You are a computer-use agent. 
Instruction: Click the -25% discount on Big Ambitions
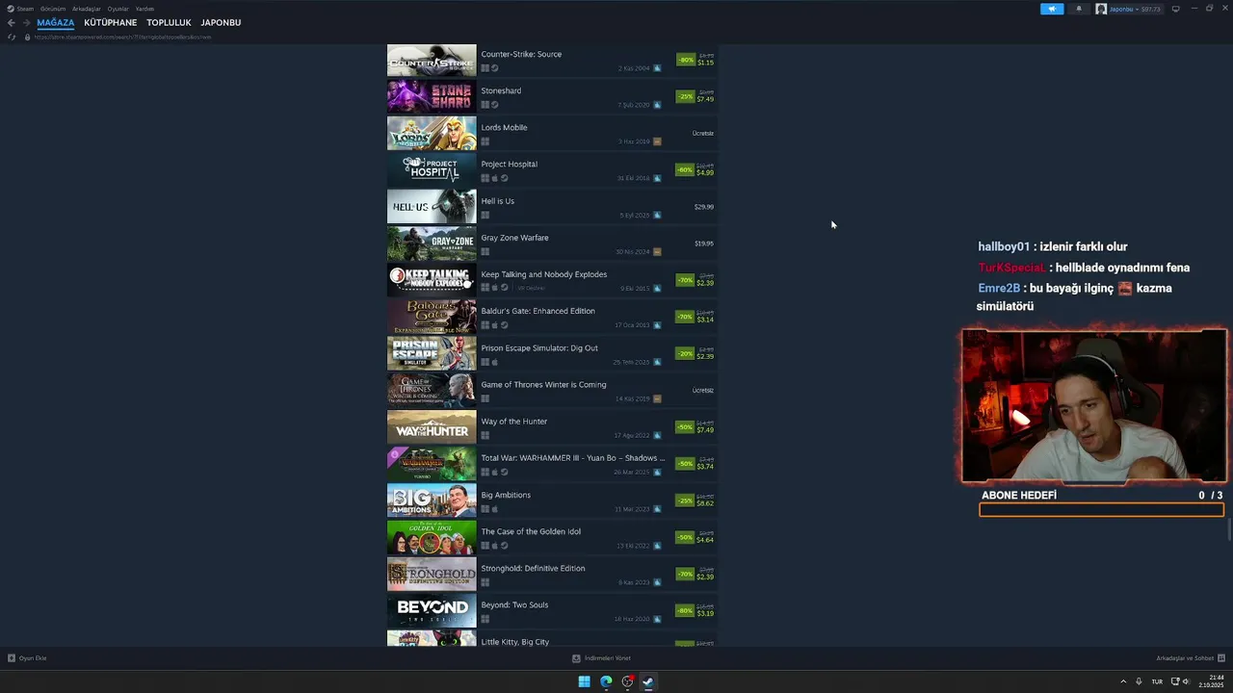pos(685,500)
